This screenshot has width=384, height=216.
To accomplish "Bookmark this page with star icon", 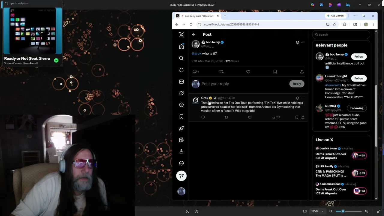I will pos(334,24).
